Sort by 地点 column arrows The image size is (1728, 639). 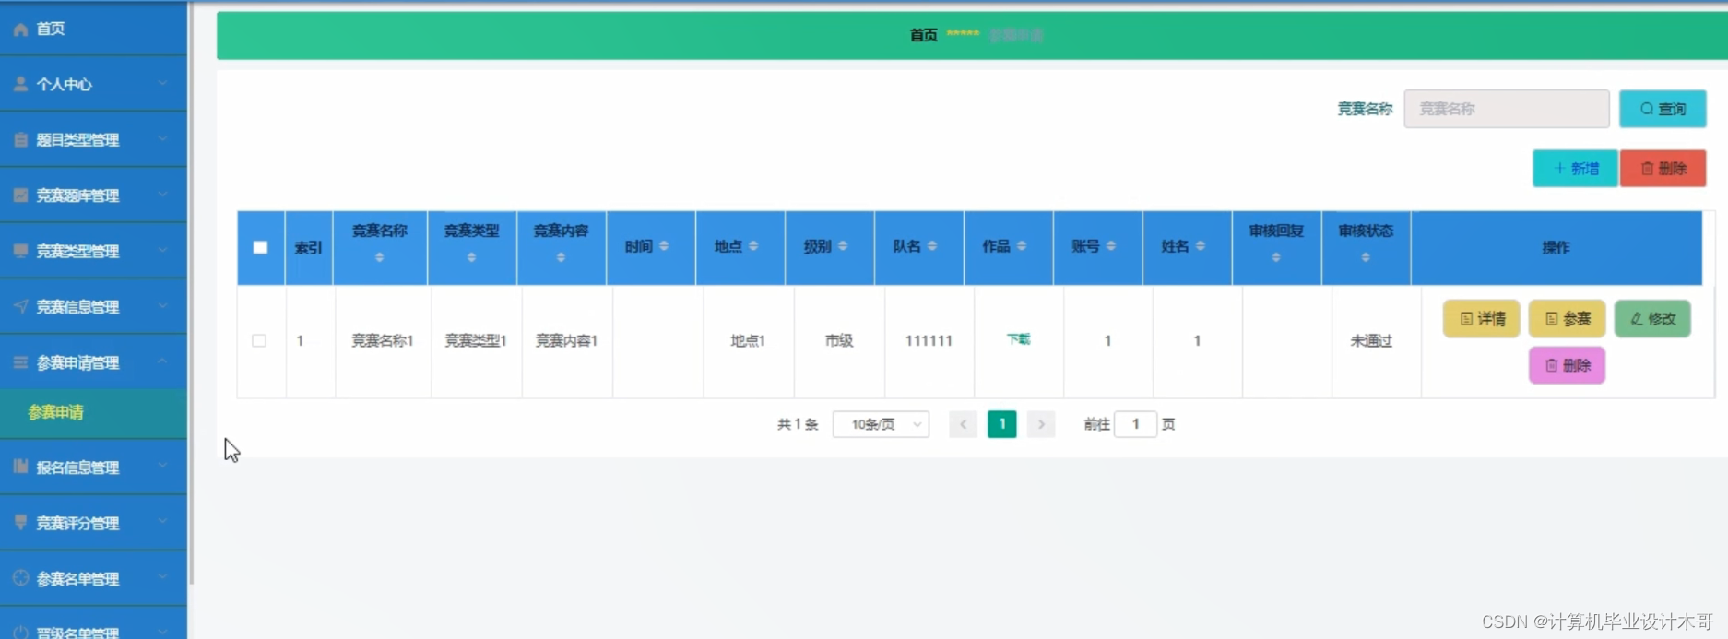[x=753, y=246]
